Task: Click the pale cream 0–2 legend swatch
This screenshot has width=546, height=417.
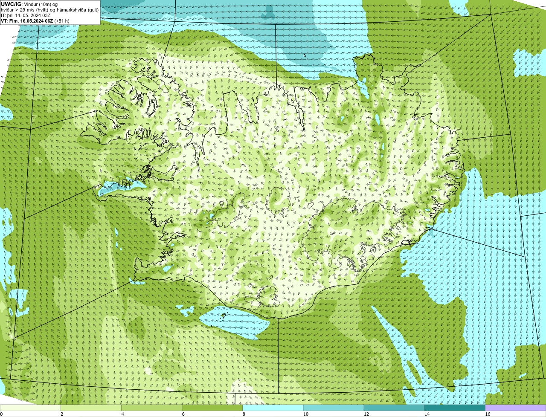Action: pyautogui.click(x=30, y=408)
